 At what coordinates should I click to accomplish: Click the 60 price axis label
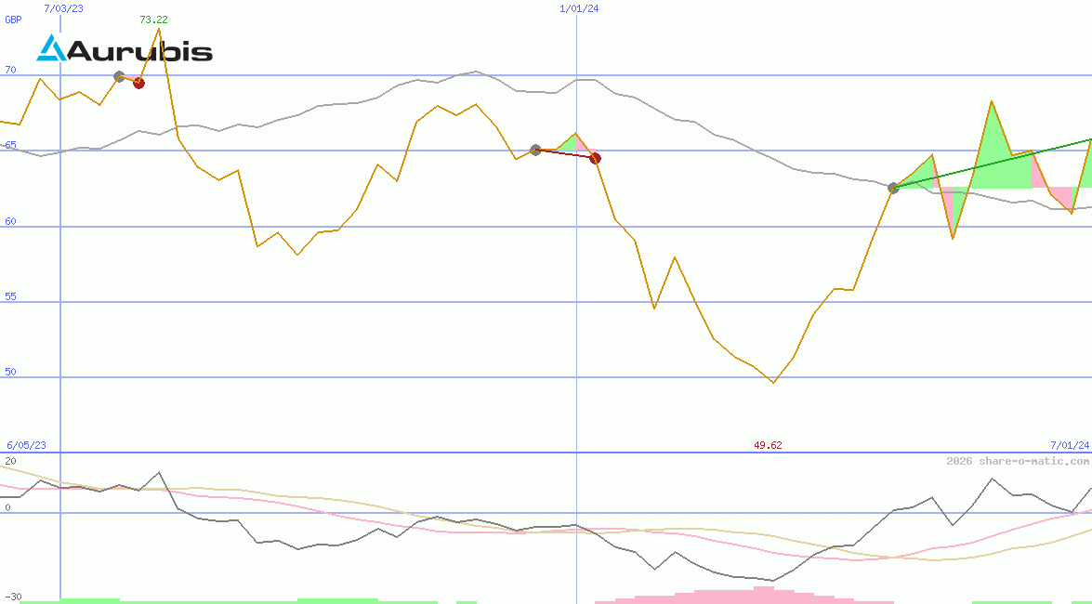9,221
